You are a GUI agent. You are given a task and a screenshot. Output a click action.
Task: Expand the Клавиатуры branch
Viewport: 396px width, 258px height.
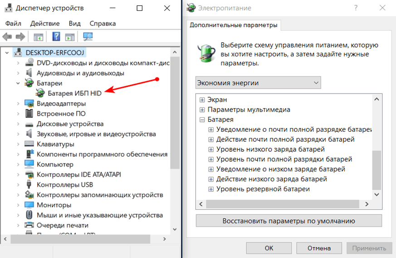point(18,144)
